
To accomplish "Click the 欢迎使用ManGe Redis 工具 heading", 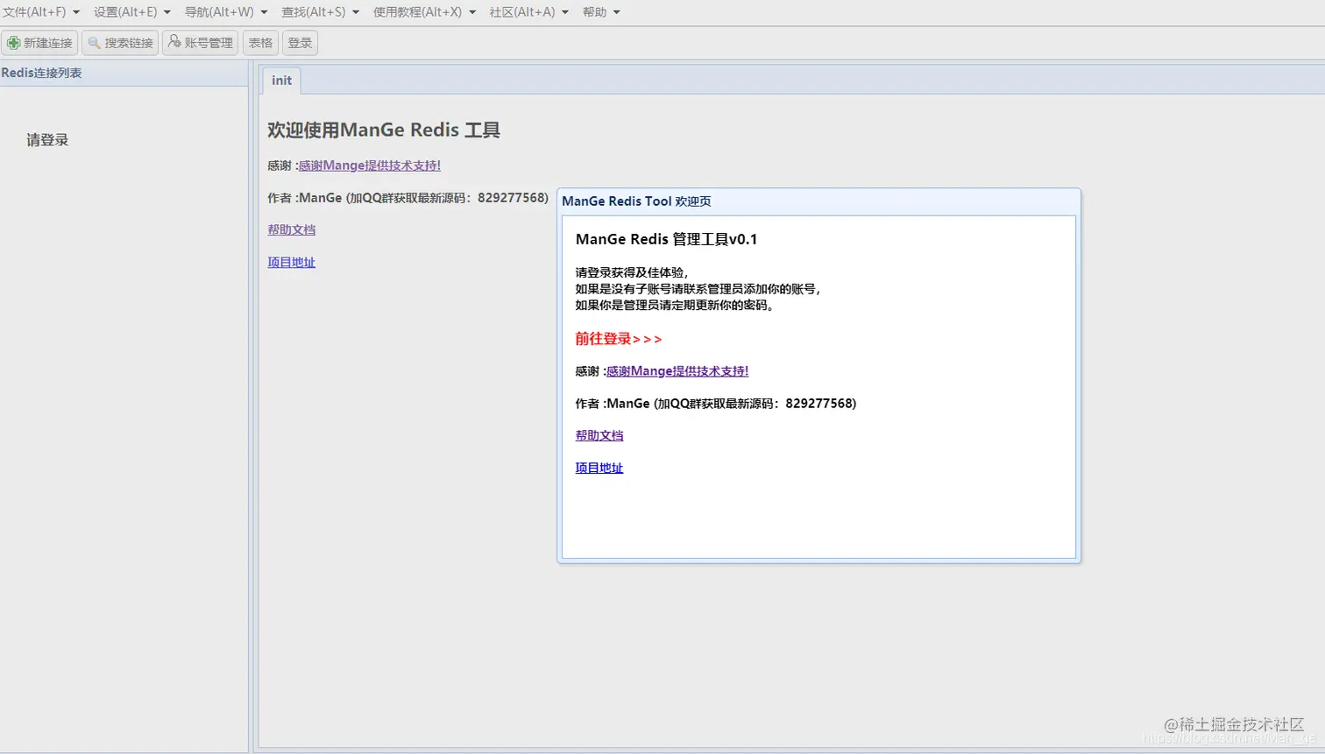I will point(384,130).
